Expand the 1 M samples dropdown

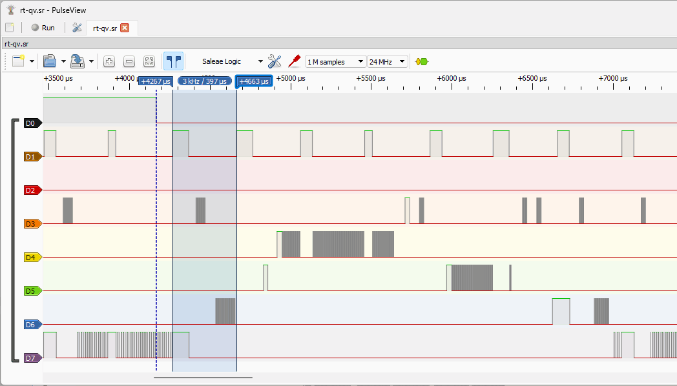(335, 62)
